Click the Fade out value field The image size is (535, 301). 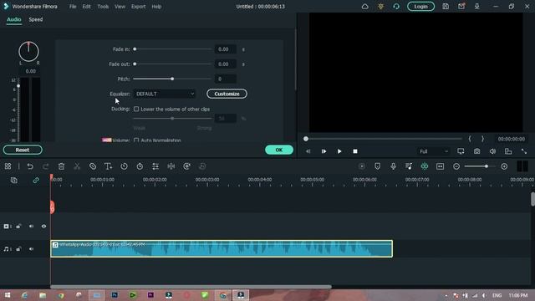(x=225, y=64)
